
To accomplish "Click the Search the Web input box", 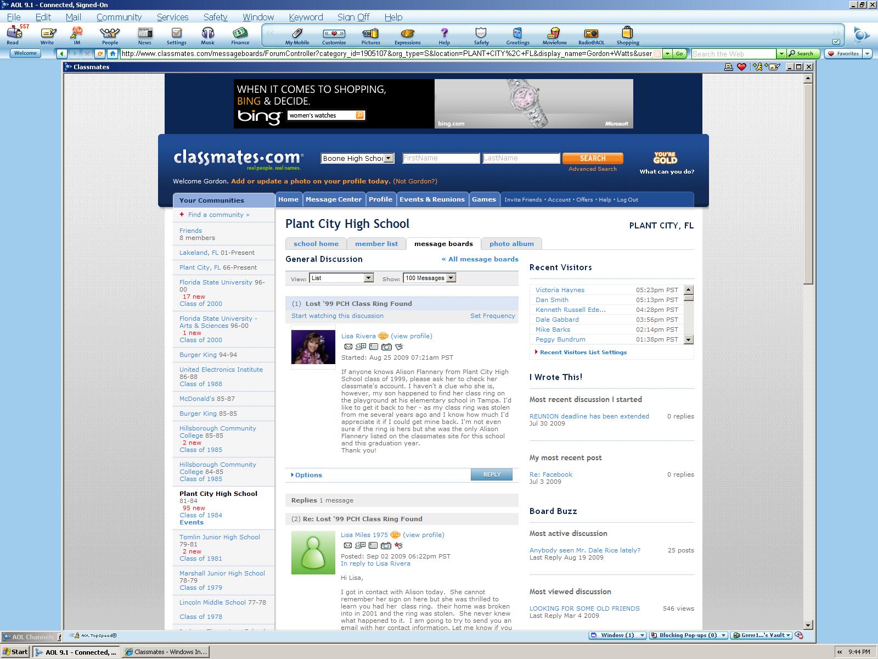I will point(734,54).
